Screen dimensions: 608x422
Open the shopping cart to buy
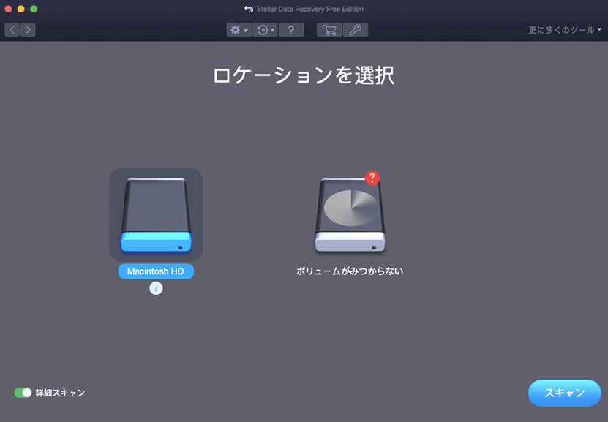click(x=331, y=30)
